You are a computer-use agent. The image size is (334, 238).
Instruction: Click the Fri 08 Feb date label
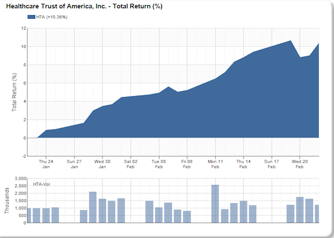pos(187,164)
